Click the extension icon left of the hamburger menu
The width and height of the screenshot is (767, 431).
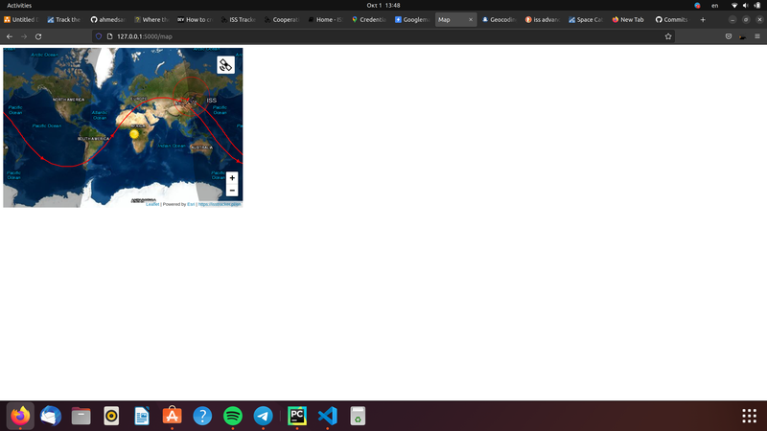click(742, 36)
